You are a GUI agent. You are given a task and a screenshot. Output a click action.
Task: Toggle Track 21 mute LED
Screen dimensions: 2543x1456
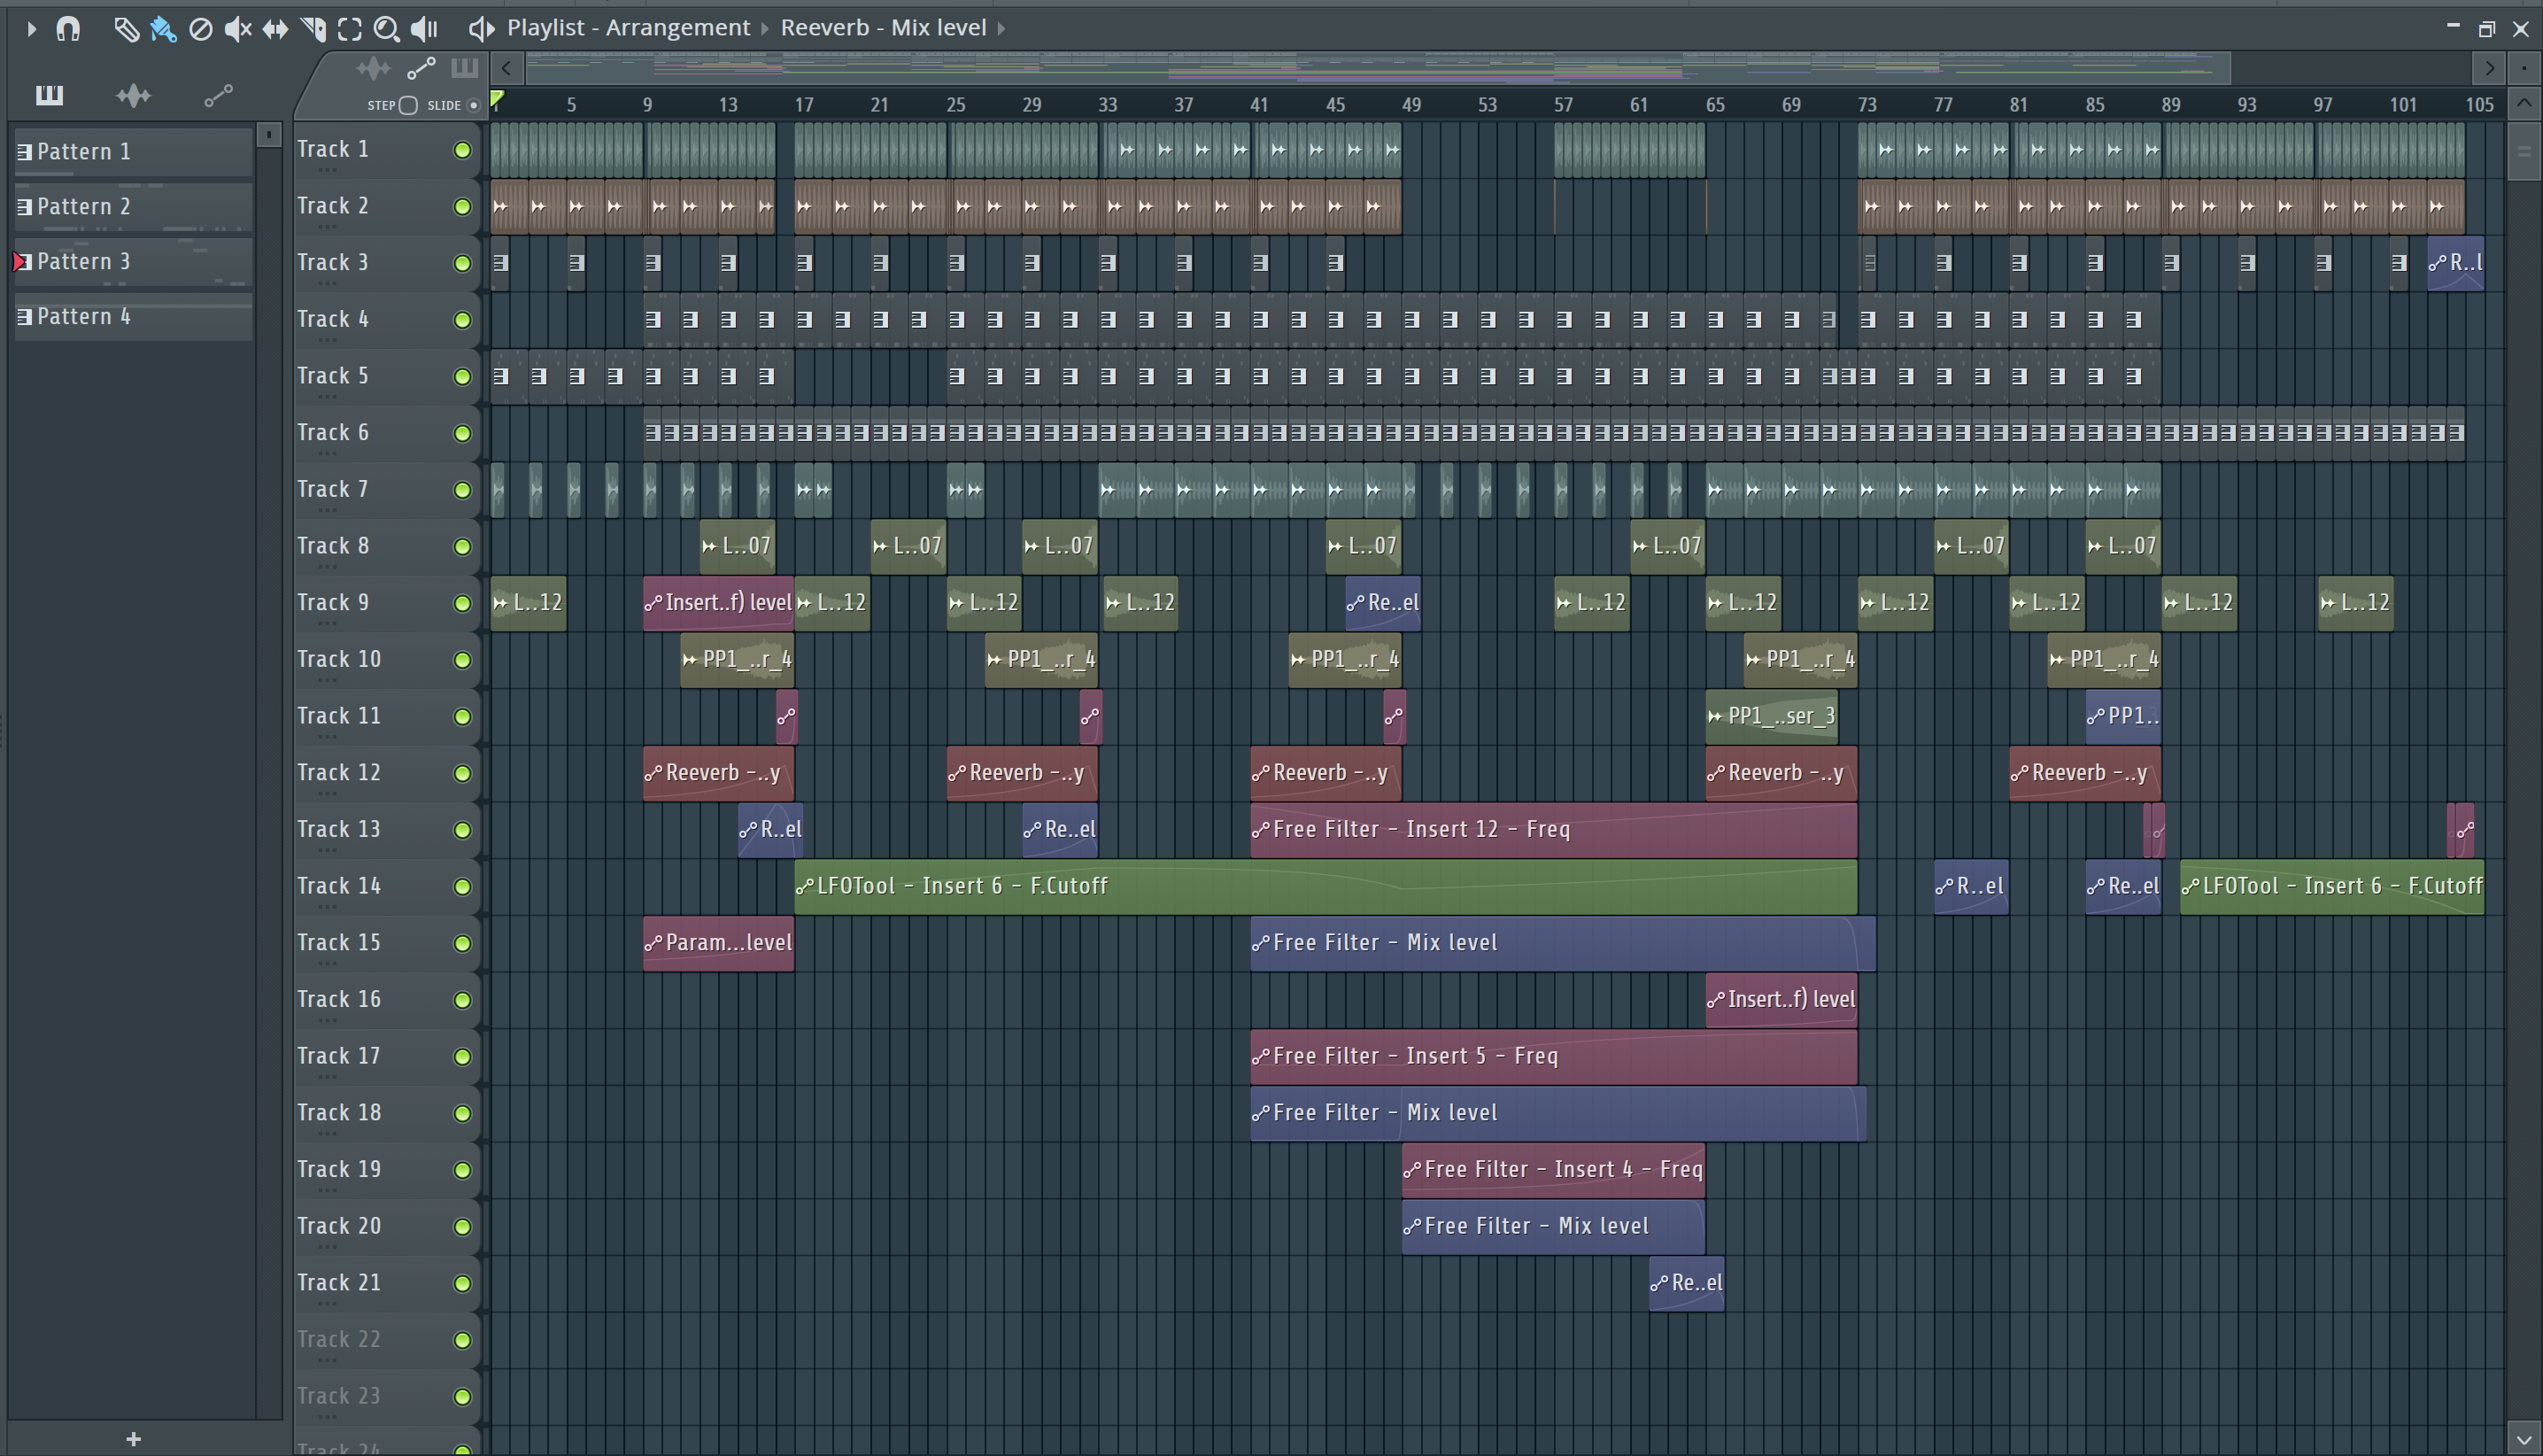[x=463, y=1284]
